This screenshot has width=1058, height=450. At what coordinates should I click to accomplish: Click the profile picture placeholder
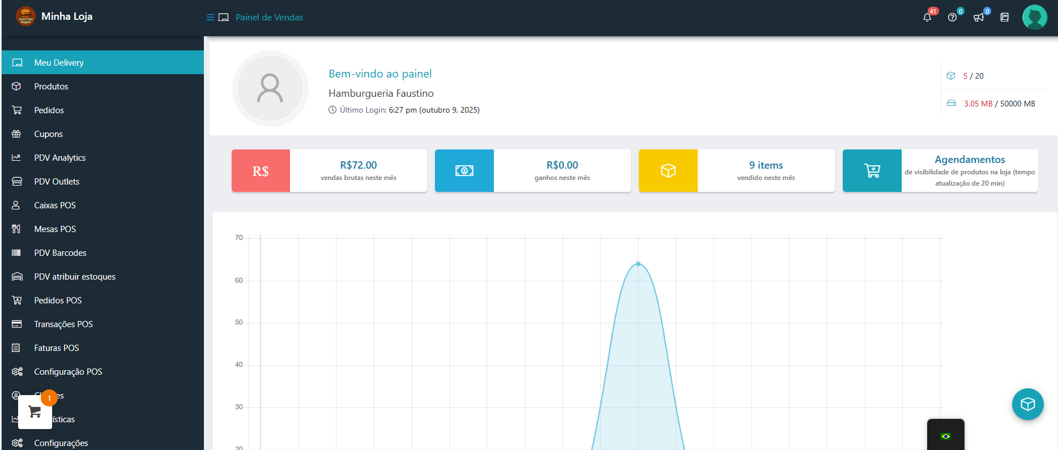click(270, 88)
